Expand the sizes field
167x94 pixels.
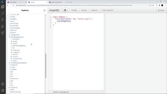[11, 61]
